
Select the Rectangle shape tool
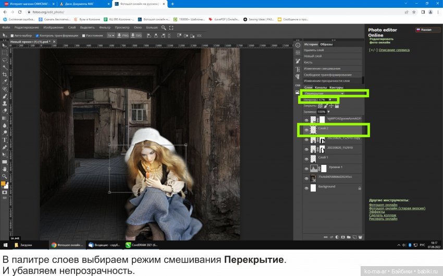5,162
